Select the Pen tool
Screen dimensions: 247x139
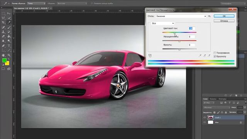tap(3, 46)
